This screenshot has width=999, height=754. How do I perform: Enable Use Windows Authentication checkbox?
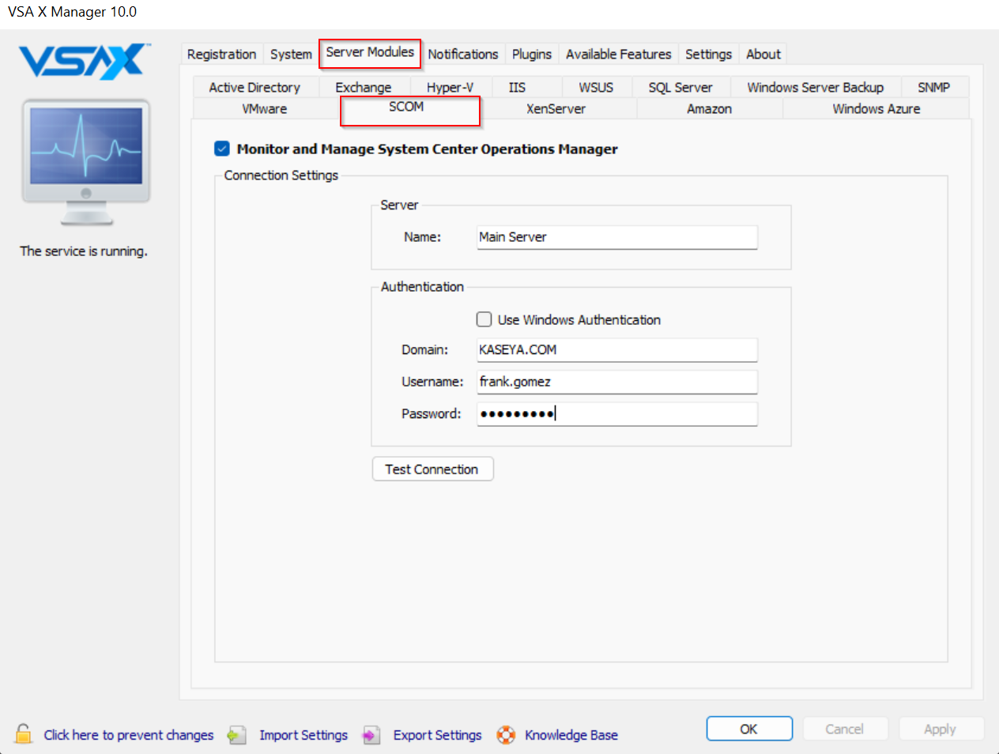coord(484,319)
